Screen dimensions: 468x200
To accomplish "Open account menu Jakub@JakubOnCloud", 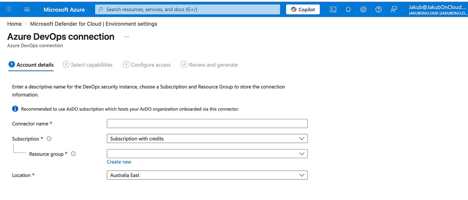I will [438, 9].
